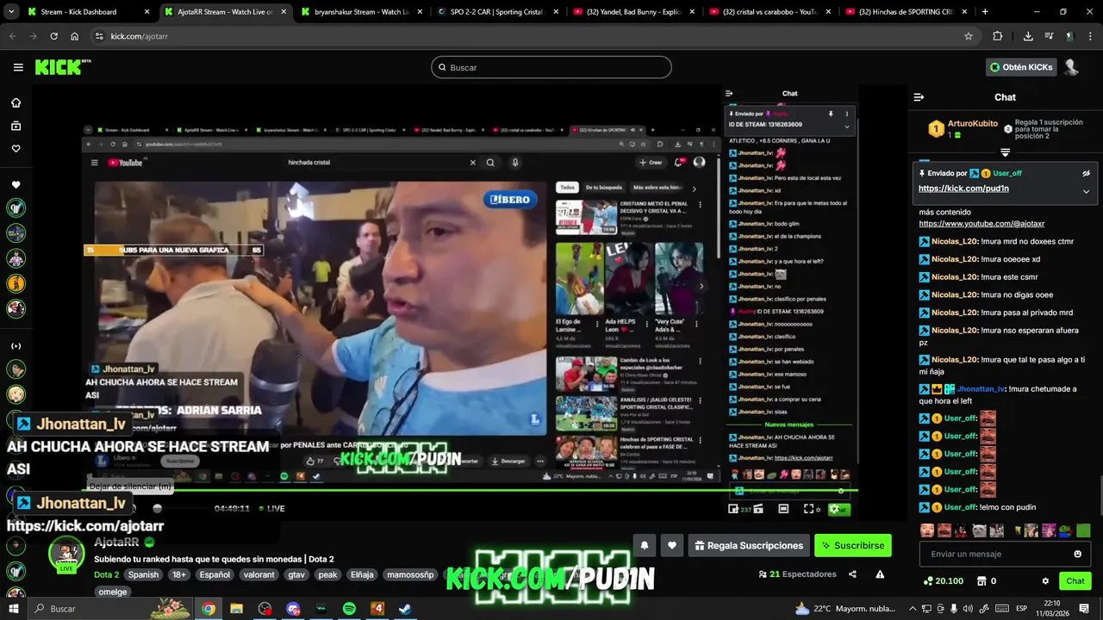Click the Suscribirse button
Viewport: 1103px width, 620px height.
(852, 545)
